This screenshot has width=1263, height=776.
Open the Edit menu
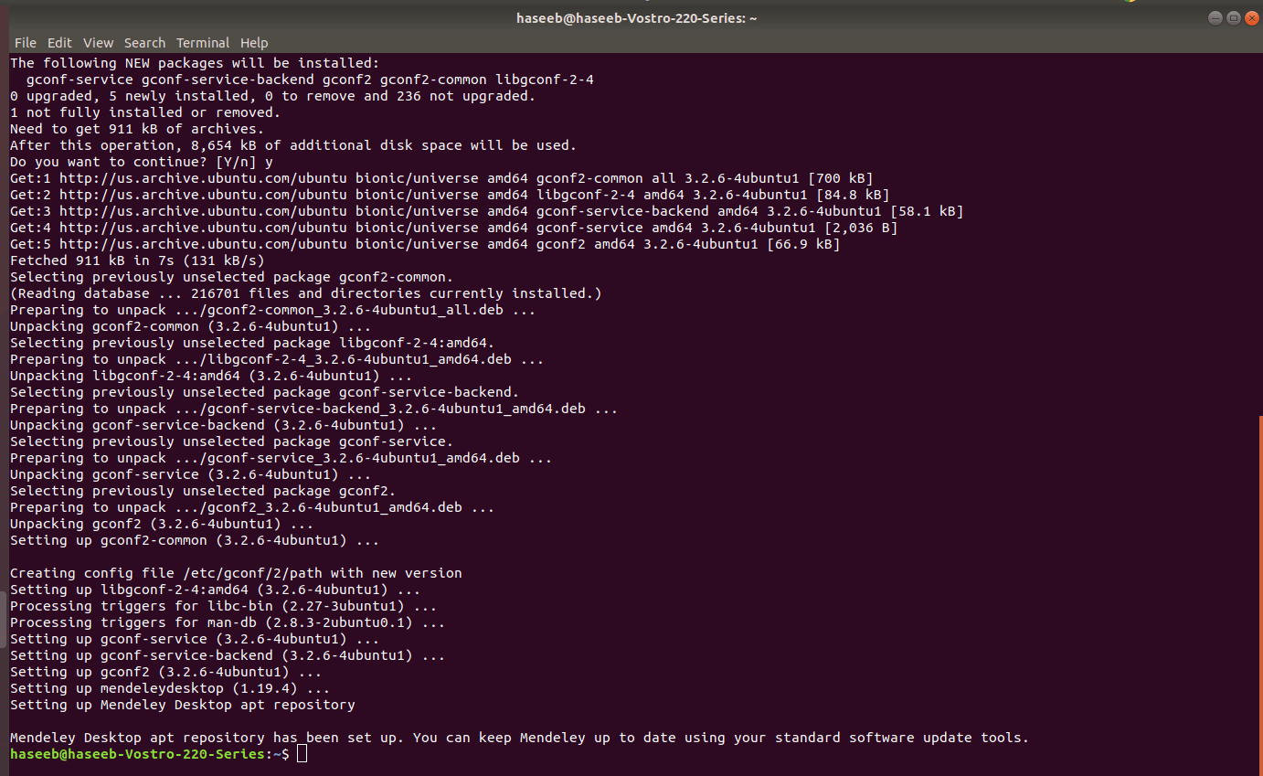coord(59,43)
